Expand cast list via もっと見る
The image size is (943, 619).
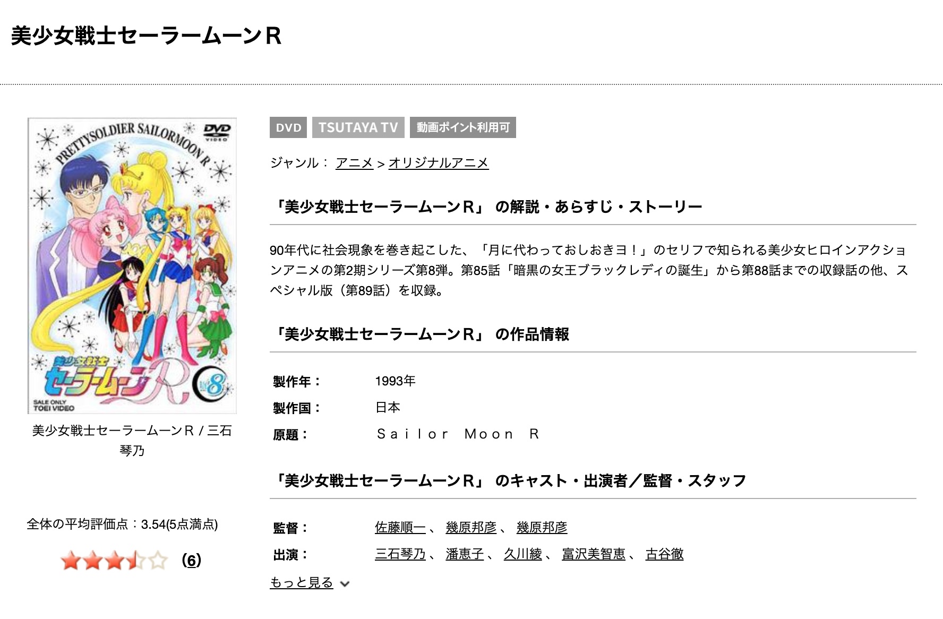tap(302, 582)
